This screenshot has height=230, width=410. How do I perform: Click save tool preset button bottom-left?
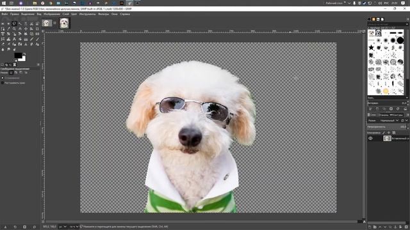click(5, 227)
